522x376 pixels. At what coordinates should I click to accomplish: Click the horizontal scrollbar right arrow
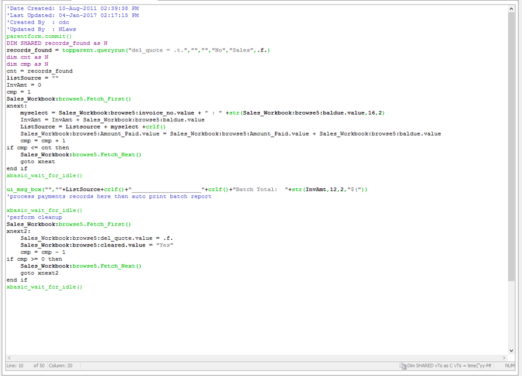[504, 358]
